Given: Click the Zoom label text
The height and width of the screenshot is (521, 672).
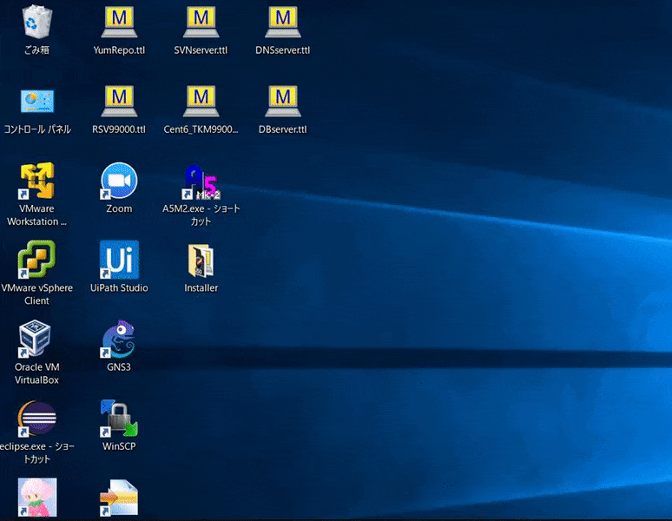Looking at the screenshot, I should click(x=119, y=208).
